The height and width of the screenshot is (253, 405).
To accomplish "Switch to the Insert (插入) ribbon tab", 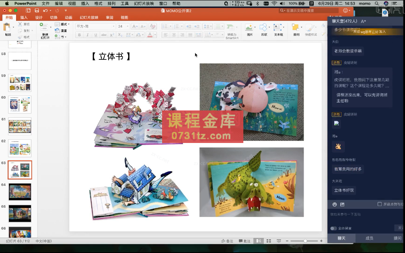I will pyautogui.click(x=24, y=18).
